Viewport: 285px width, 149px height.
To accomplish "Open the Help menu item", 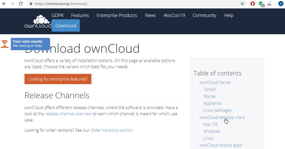I will click(229, 15).
